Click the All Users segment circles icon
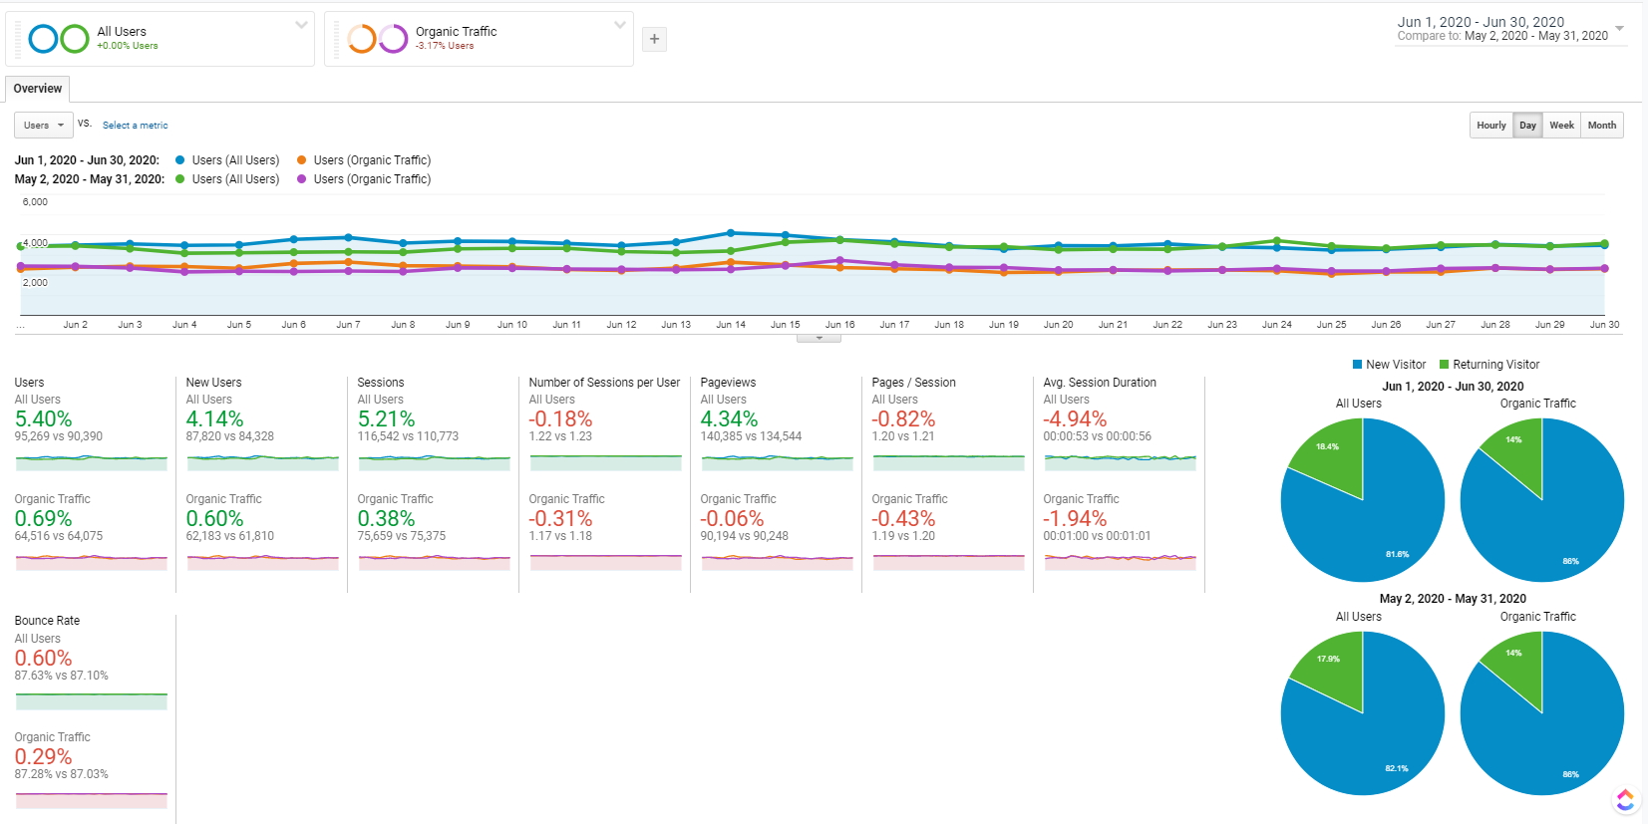 pos(59,39)
